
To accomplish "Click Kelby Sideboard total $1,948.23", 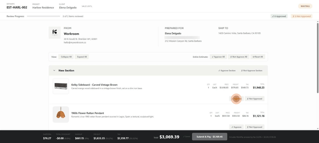I will coord(259,88).
